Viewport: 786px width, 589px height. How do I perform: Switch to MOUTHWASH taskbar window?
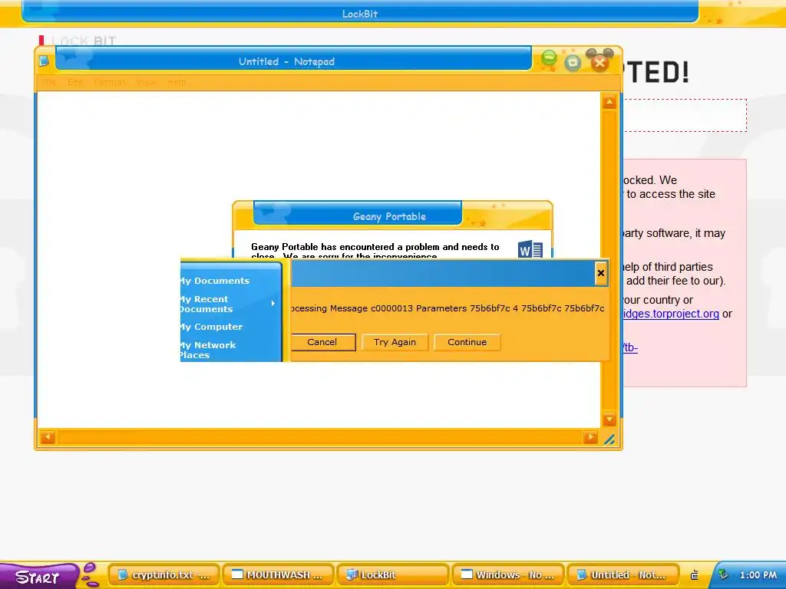(x=278, y=575)
